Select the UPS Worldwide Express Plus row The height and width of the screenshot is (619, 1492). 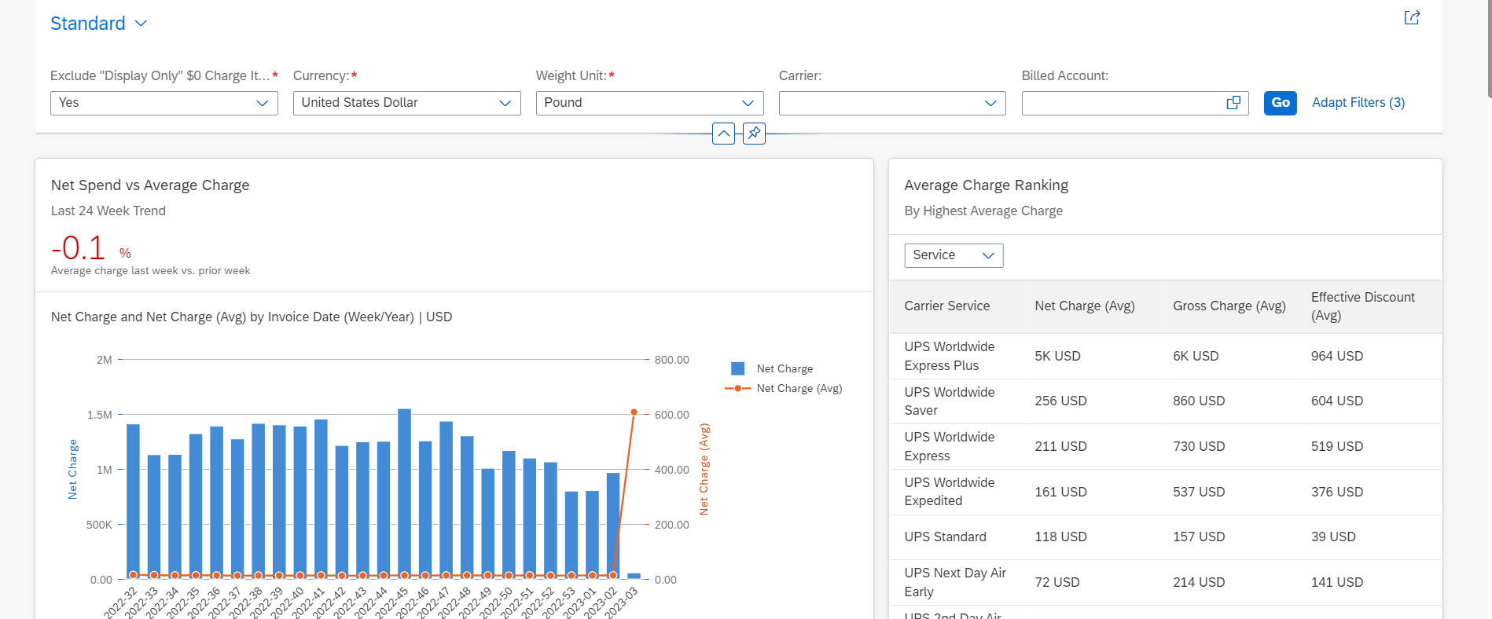[1166, 357]
